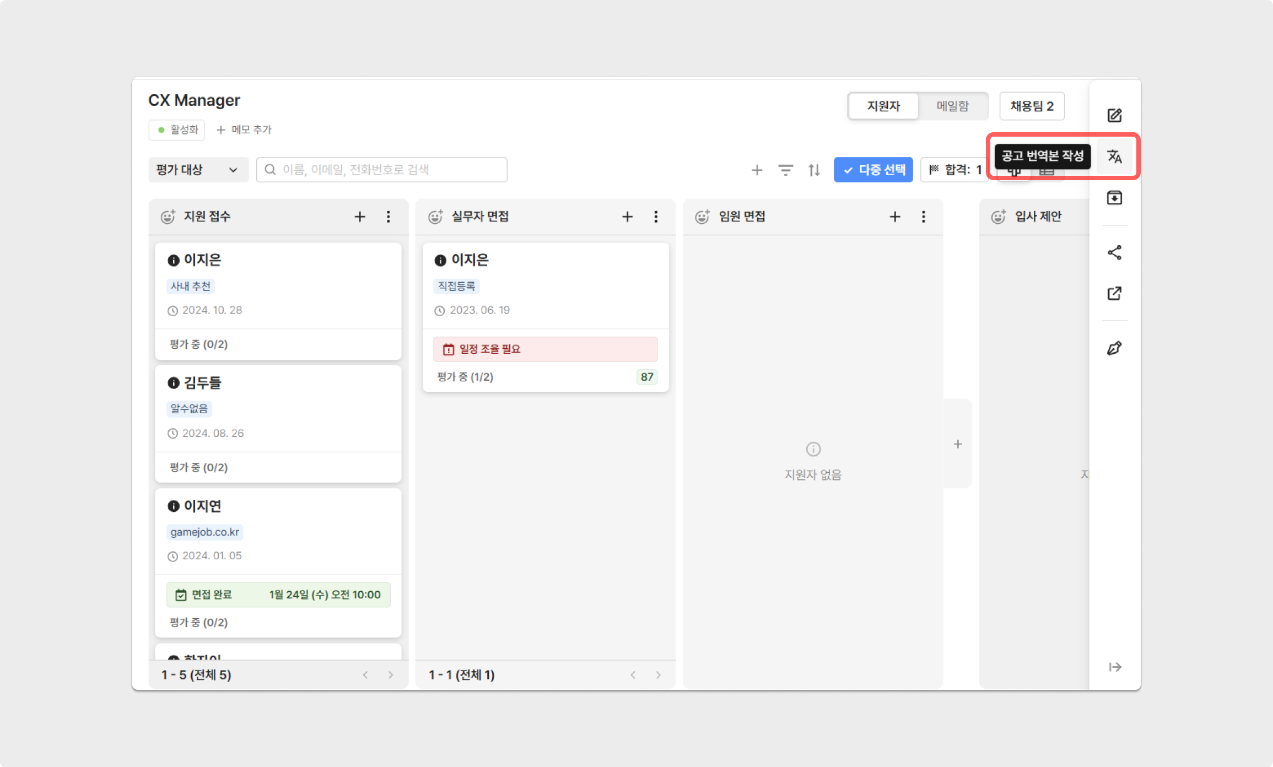Viewport: 1273px width, 767px height.
Task: Click the pen nib icon in sidebar
Action: 1114,348
